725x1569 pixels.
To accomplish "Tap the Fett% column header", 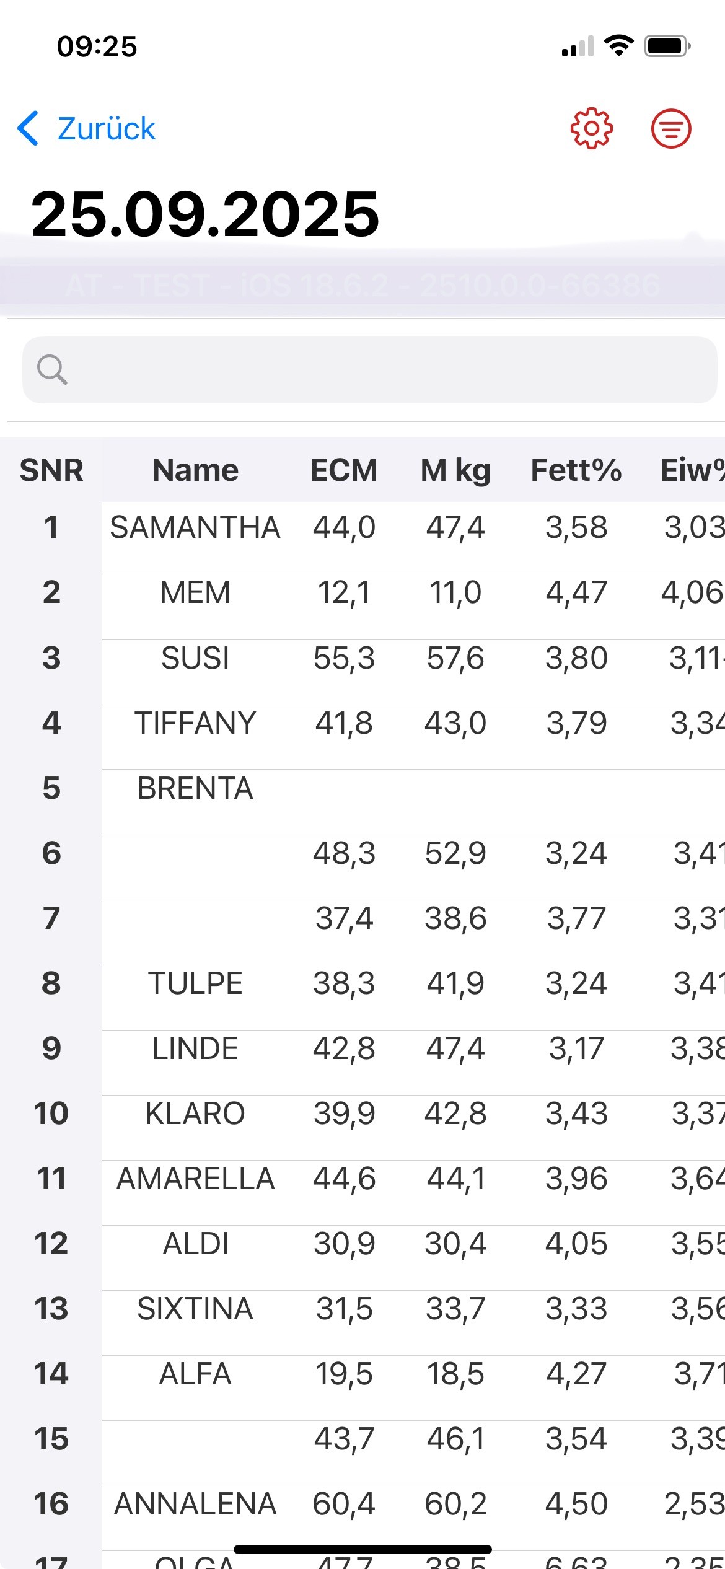I will click(x=576, y=470).
